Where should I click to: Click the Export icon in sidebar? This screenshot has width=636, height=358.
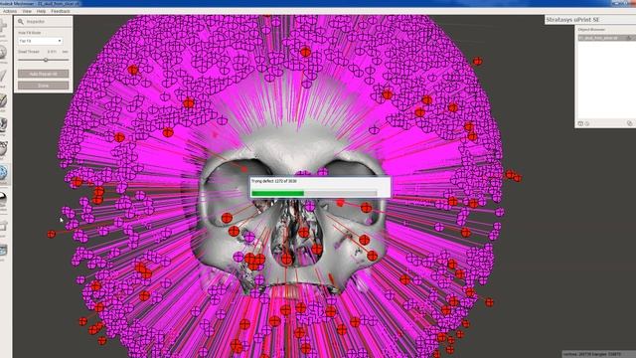[3, 226]
